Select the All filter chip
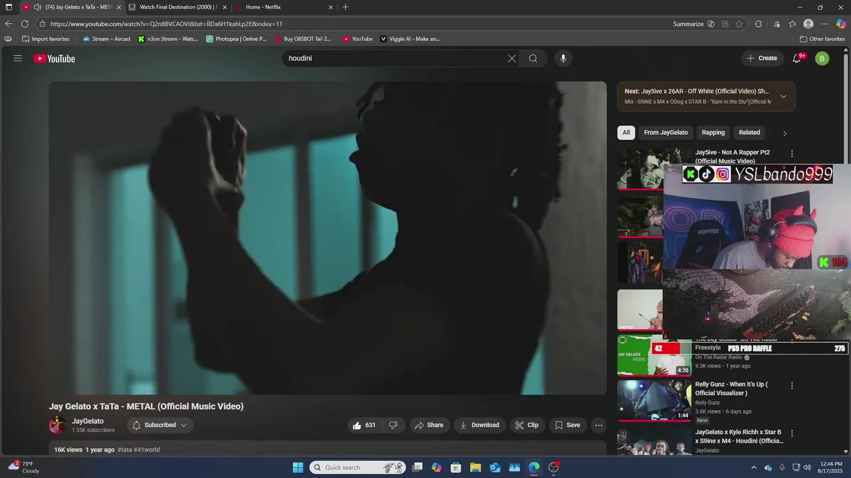This screenshot has height=478, width=851. click(626, 133)
